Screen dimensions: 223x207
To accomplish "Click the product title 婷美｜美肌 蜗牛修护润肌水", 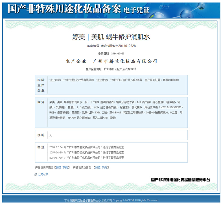I will pyautogui.click(x=111, y=37).
